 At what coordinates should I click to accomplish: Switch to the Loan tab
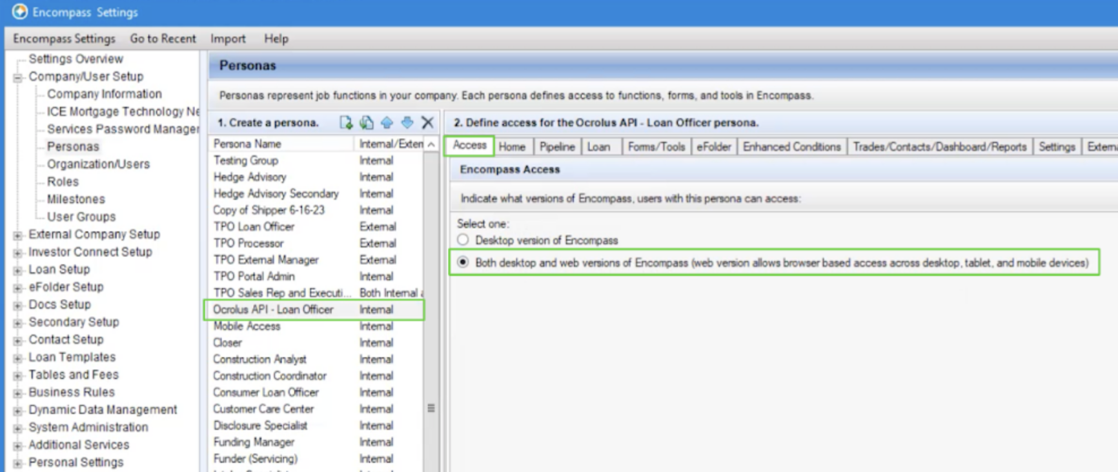pos(598,147)
